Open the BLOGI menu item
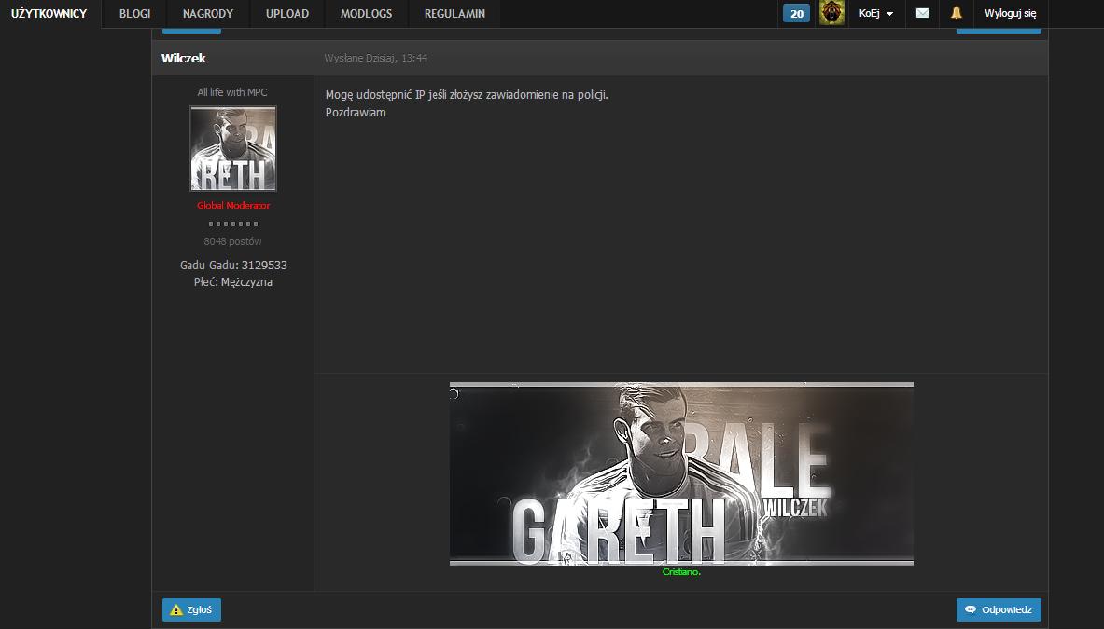Screen dimensions: 1104x629 [x=134, y=13]
